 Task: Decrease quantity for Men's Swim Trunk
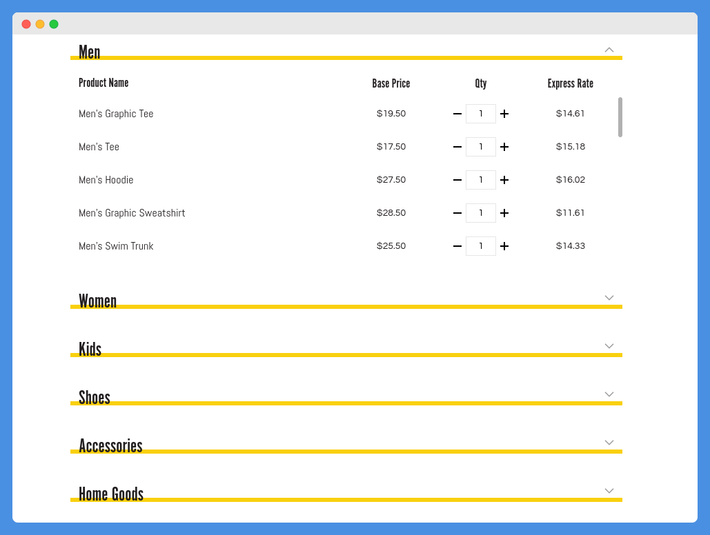click(x=457, y=245)
